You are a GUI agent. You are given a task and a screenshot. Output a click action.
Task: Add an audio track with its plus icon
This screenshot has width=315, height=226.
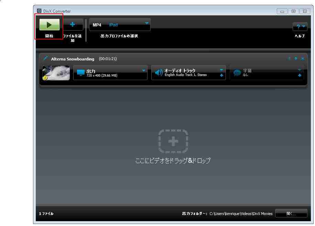coord(221,75)
